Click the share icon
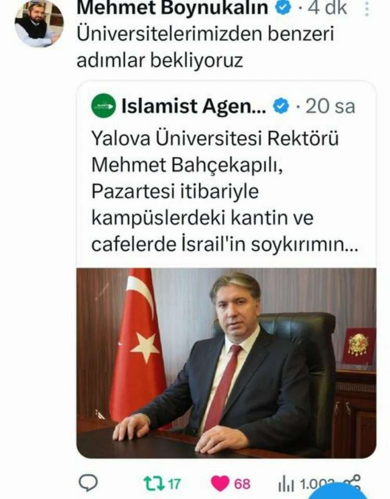Viewport: 390px width, 499px height. 352,482
